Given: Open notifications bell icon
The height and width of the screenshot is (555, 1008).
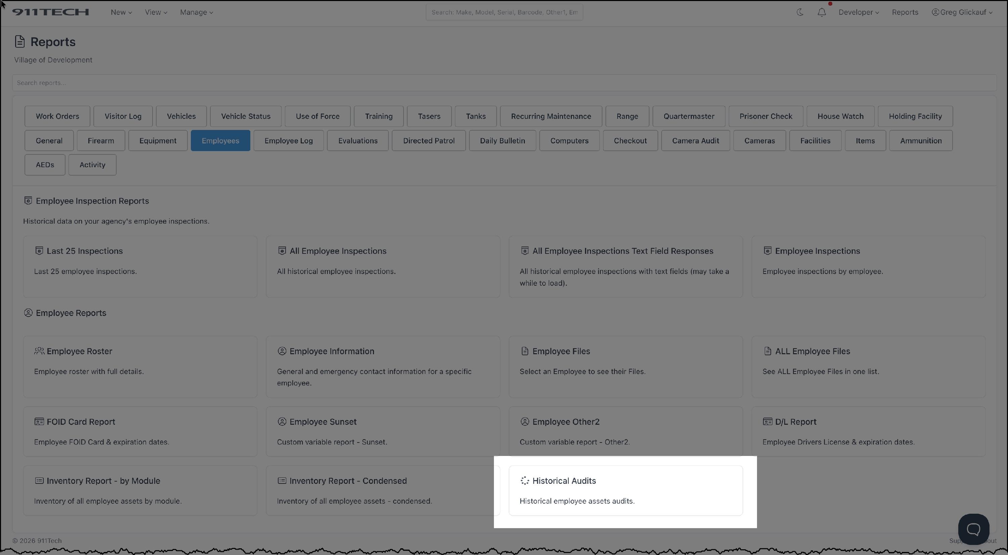Looking at the screenshot, I should [821, 12].
